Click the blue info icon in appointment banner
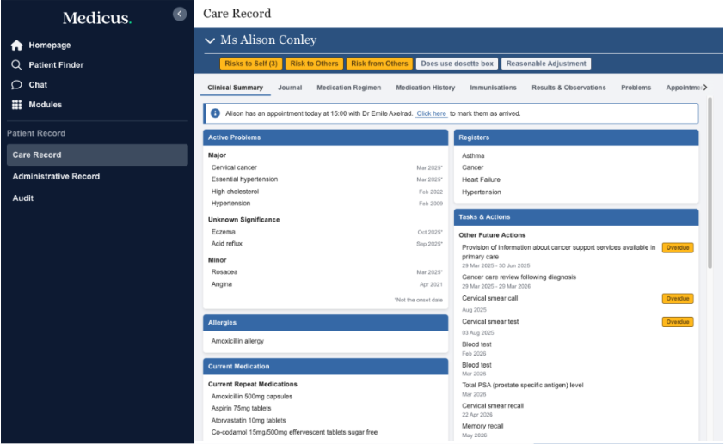Image resolution: width=725 pixels, height=444 pixels. [215, 113]
